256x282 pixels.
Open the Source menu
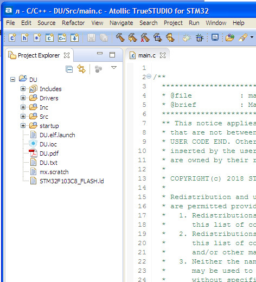tap(47, 23)
